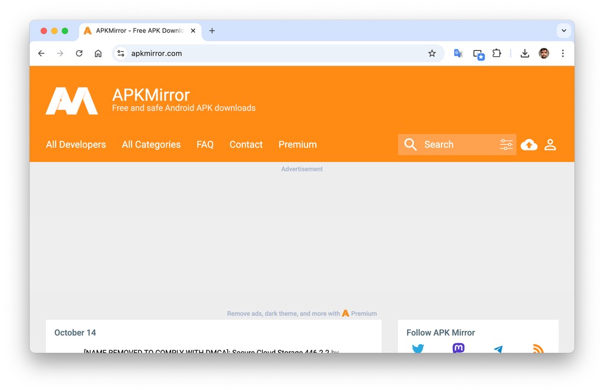
Task: Open the Contact page
Action: 246,144
